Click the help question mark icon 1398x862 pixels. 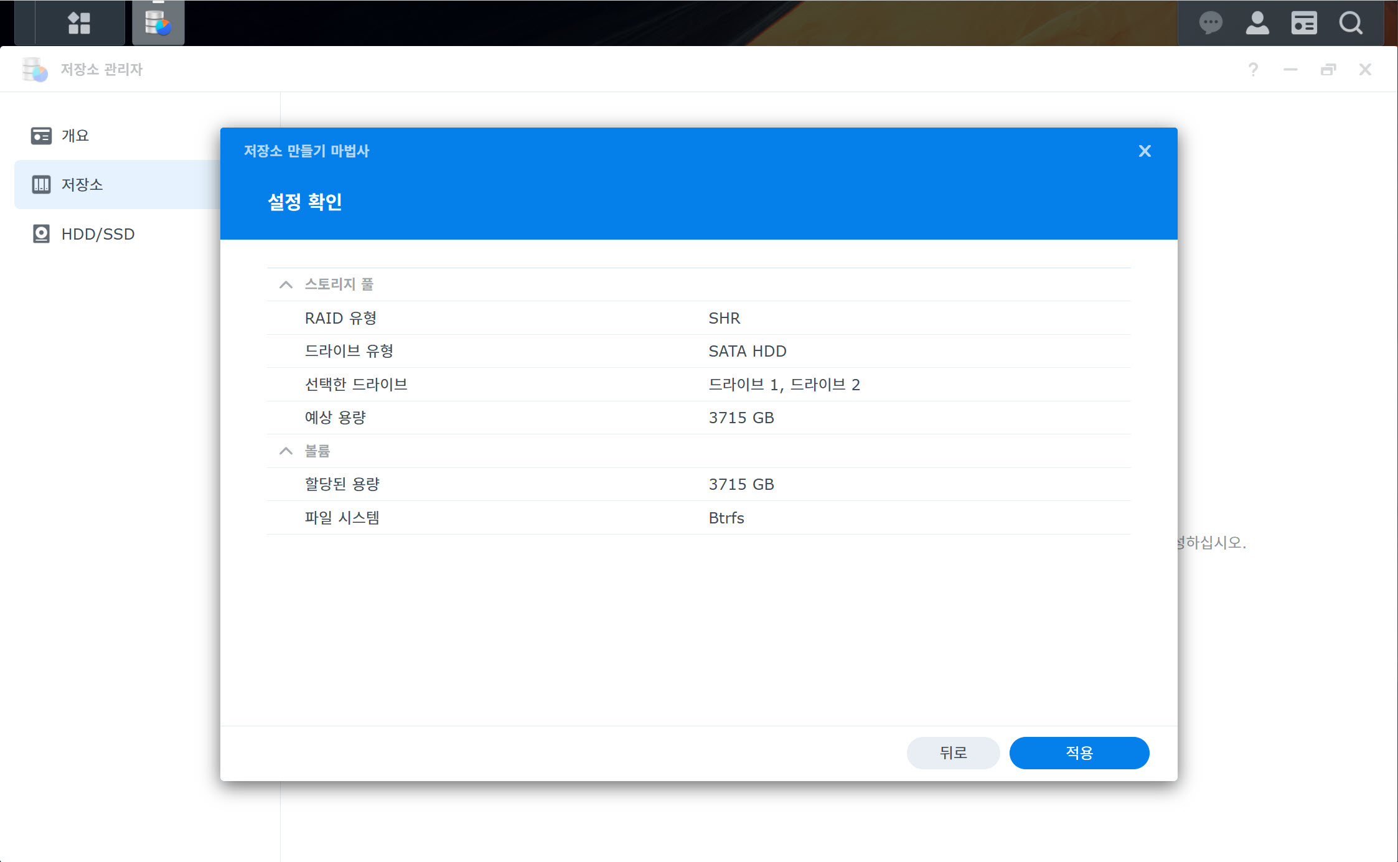pos(1253,69)
